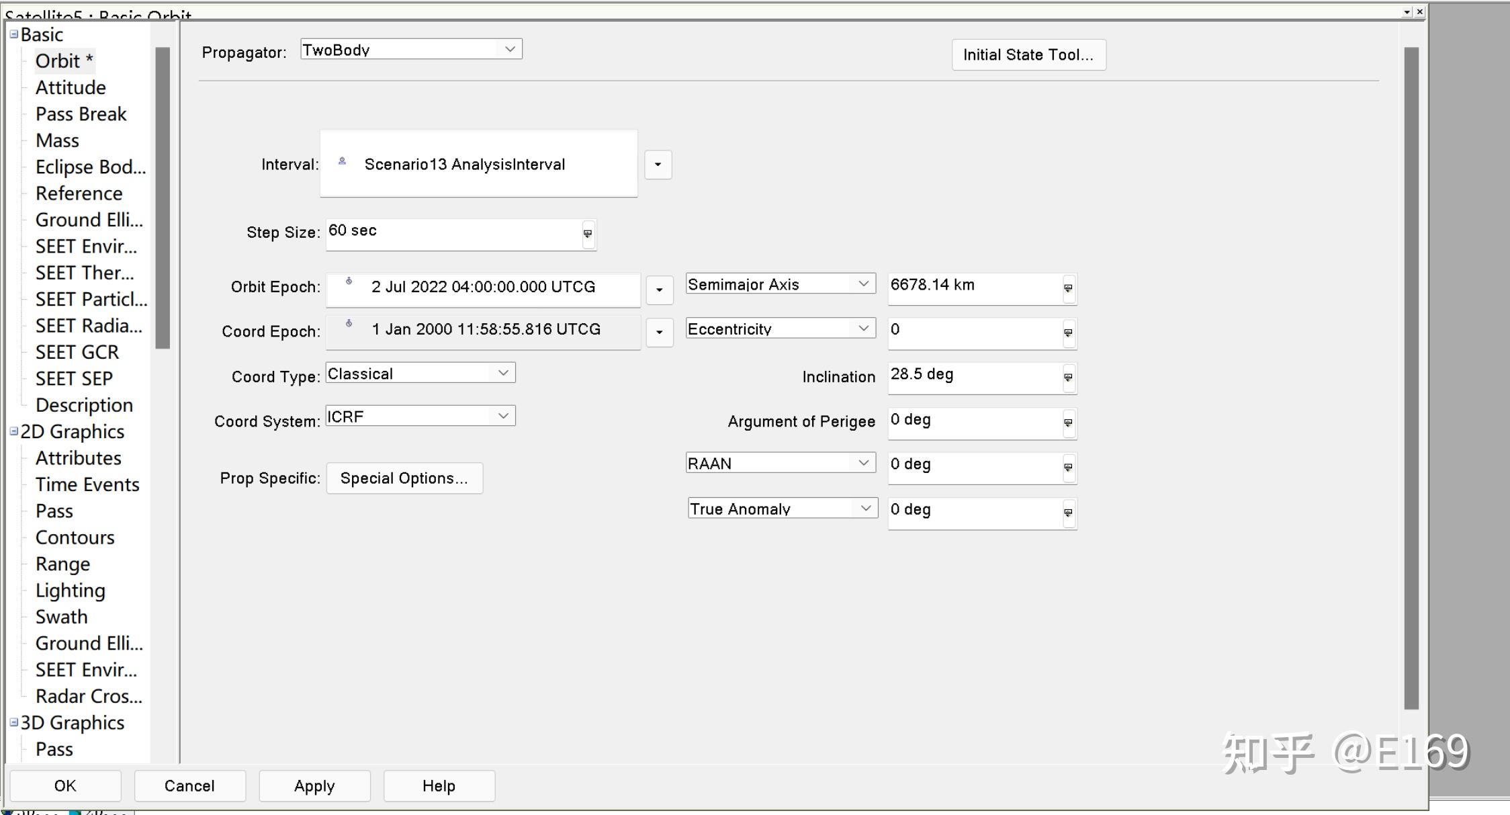This screenshot has height=815, width=1510.
Task: Click the unit icon beside Inclination value
Action: 1068,378
